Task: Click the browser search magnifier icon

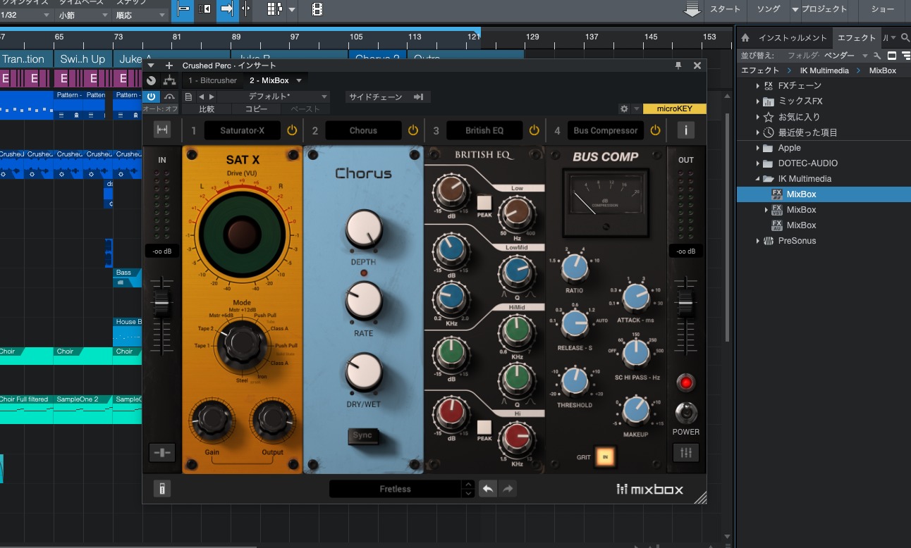Action: 905,37
